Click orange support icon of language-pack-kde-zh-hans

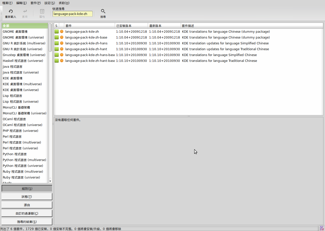61,43
